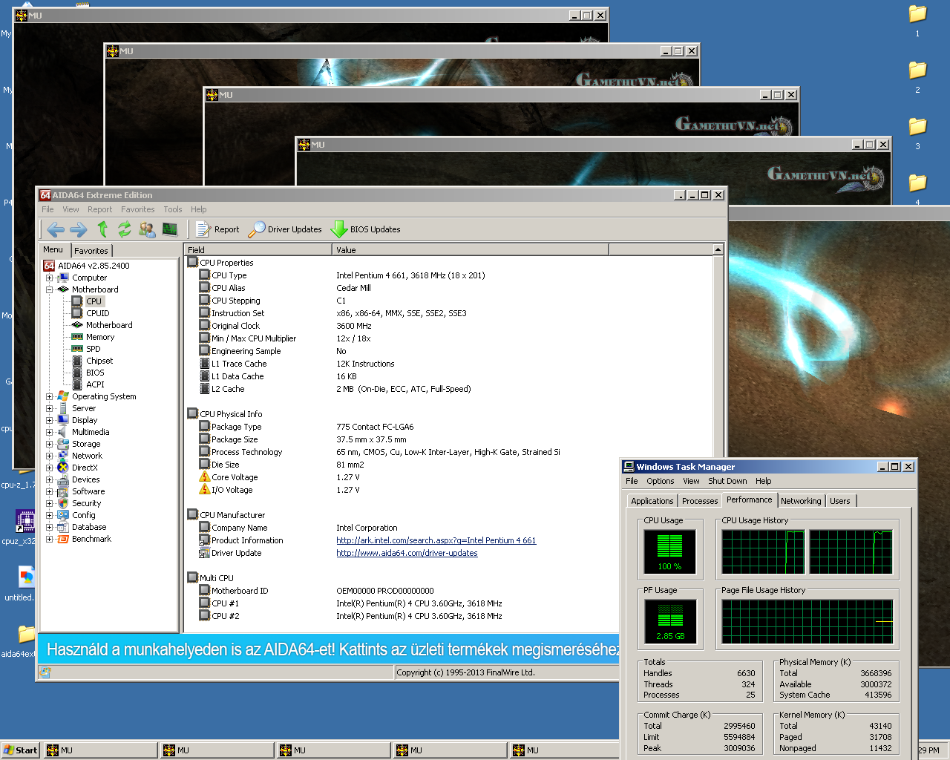Open the View menu in AIDA64

pos(71,209)
